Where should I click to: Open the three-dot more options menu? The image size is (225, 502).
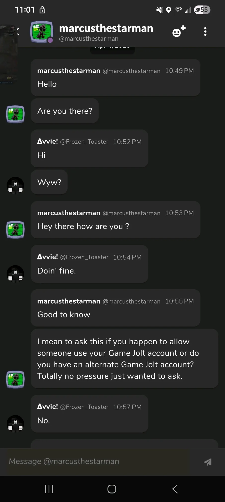pyautogui.click(x=205, y=32)
